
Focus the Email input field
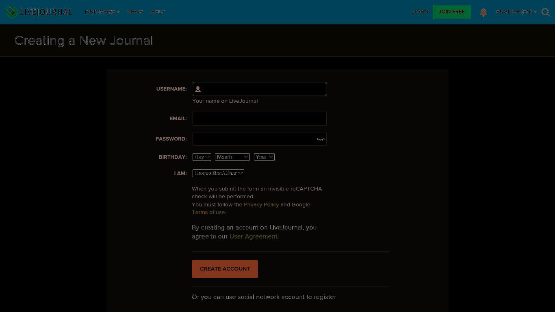pyautogui.click(x=260, y=119)
